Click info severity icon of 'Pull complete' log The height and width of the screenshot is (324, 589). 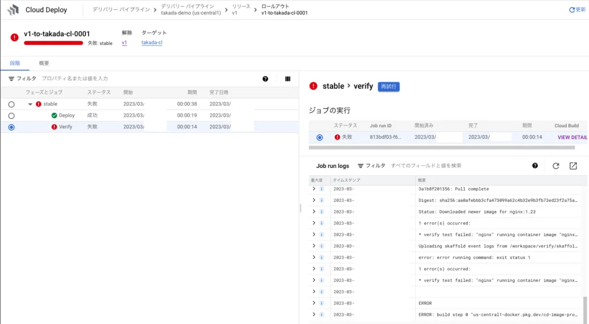[x=322, y=189]
